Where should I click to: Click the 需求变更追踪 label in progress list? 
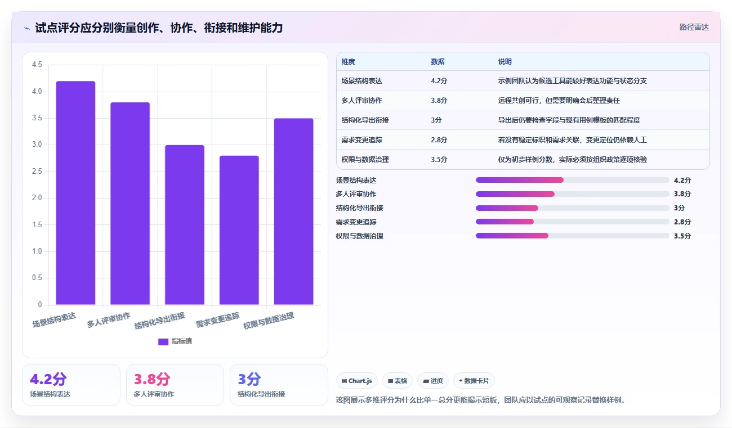[x=356, y=222]
